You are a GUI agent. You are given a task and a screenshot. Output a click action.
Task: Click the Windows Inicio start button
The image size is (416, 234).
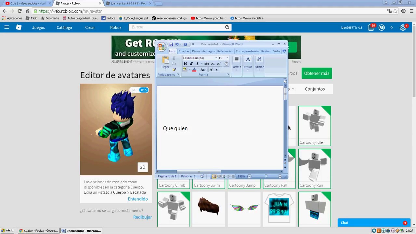pyautogui.click(x=7, y=230)
